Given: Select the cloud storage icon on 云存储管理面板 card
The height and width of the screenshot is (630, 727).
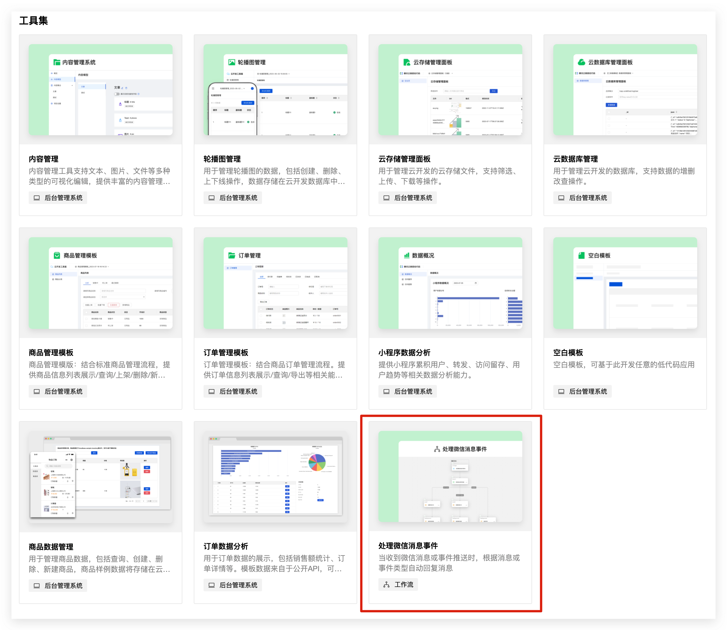Looking at the screenshot, I should 407,62.
